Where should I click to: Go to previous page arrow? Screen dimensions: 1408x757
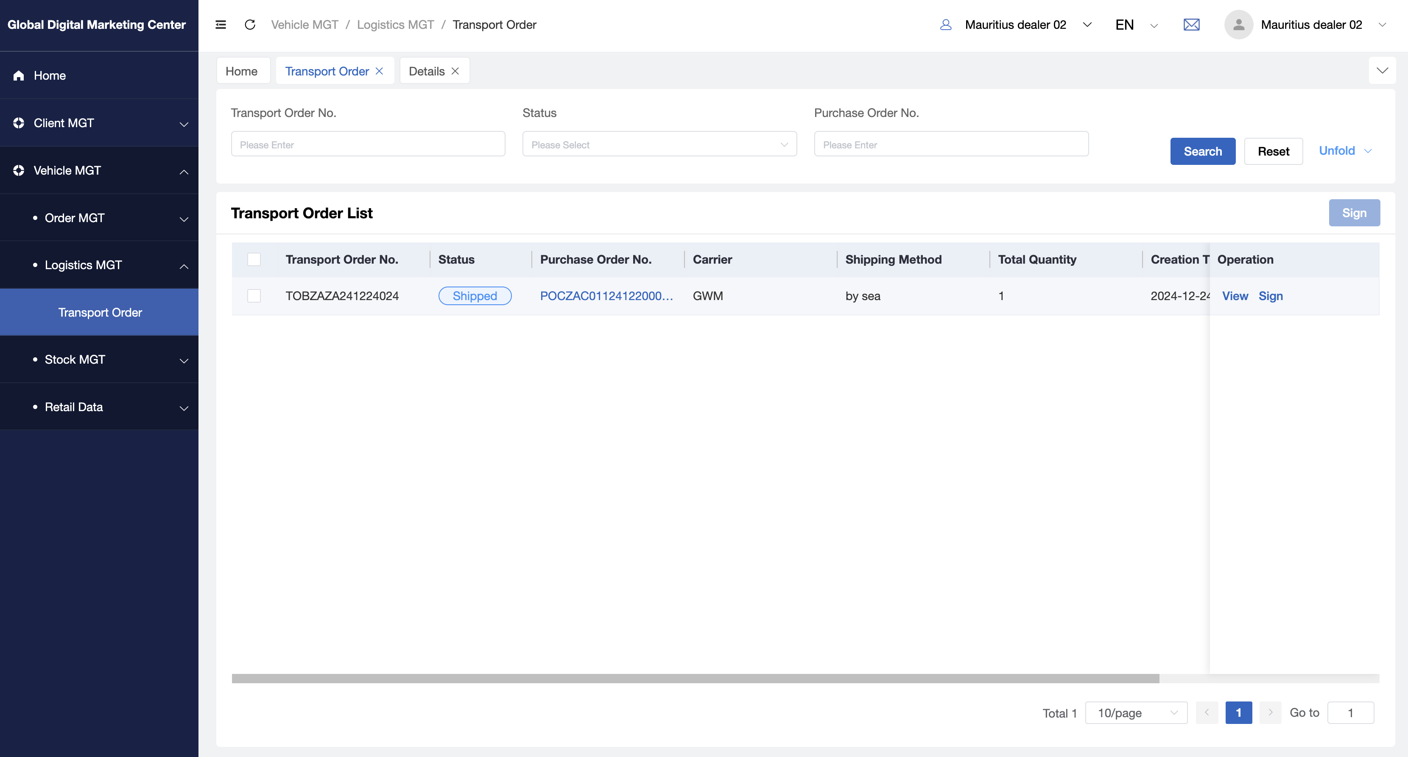1207,712
